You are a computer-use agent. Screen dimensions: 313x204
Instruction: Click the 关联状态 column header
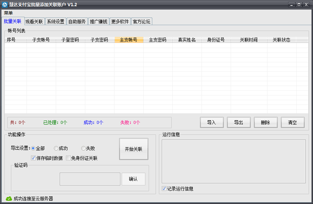(x=282, y=40)
